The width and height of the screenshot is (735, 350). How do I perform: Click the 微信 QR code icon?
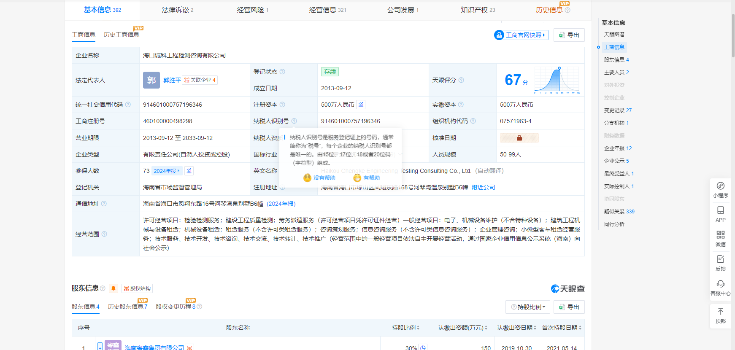(720, 235)
